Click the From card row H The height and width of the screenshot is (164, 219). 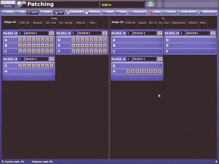coord(29,71)
